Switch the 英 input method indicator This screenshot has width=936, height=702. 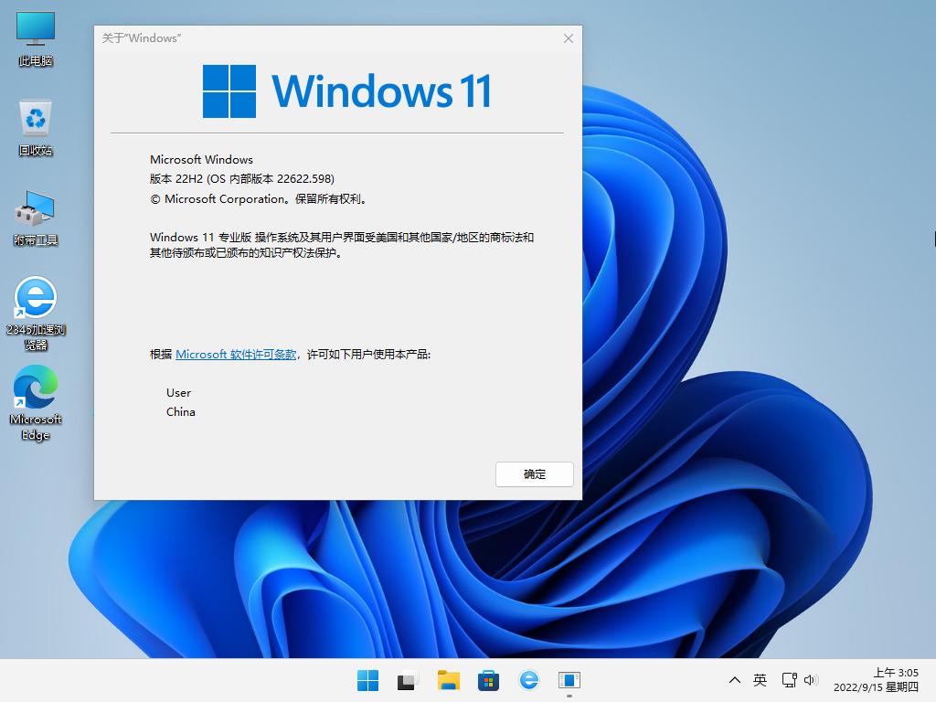tap(760, 680)
